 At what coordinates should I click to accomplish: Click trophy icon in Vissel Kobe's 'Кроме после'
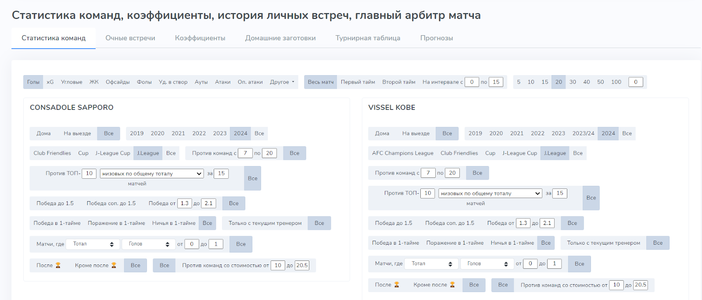click(452, 285)
